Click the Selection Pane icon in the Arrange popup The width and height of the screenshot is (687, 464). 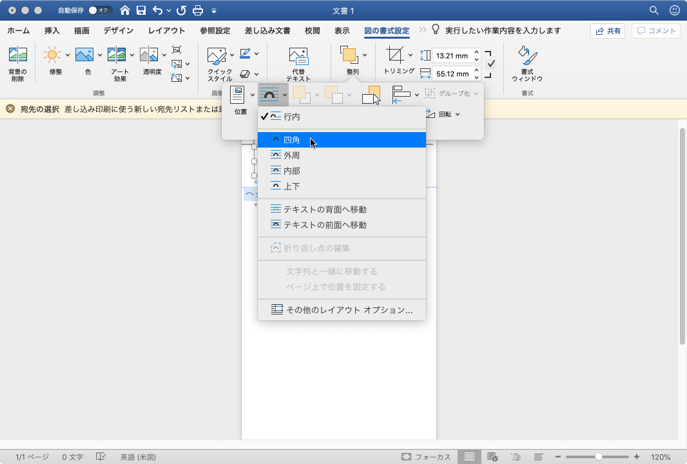(x=371, y=95)
